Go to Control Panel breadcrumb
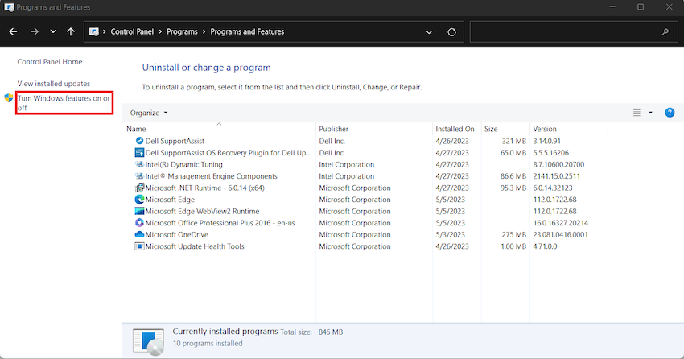The image size is (684, 359). (x=132, y=32)
